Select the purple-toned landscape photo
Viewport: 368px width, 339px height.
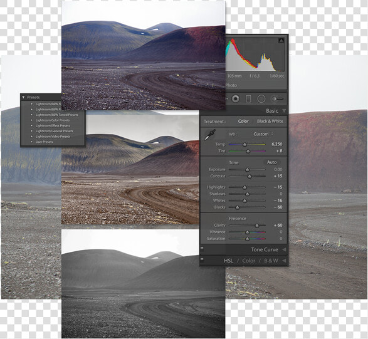(144, 55)
